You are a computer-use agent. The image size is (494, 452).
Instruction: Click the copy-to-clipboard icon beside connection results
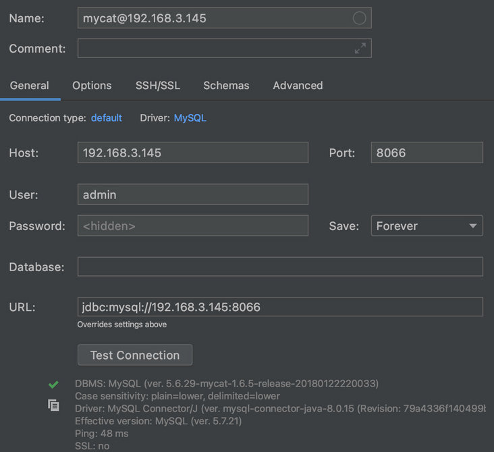[53, 405]
